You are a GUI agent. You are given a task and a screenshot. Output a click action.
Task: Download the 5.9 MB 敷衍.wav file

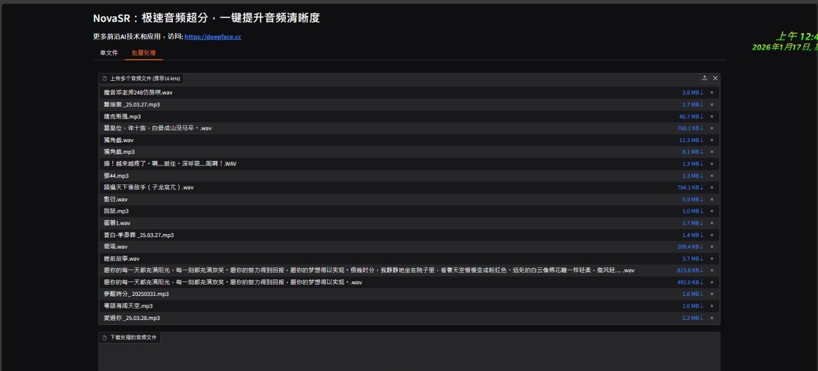(693, 199)
